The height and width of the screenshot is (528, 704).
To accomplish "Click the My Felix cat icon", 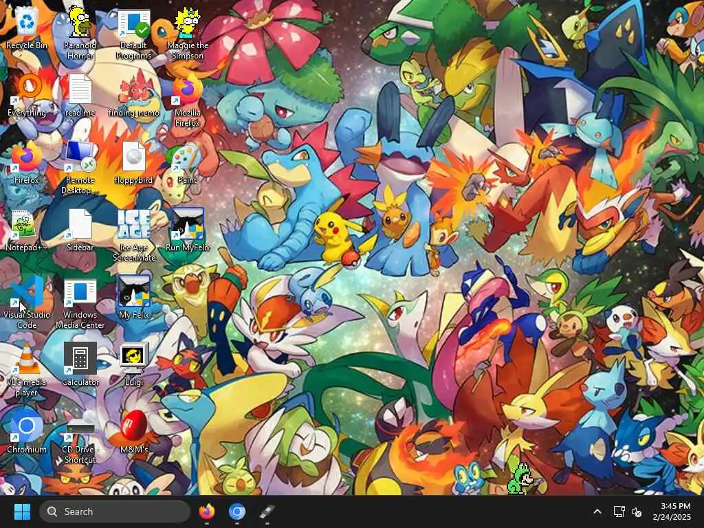I will [x=134, y=297].
